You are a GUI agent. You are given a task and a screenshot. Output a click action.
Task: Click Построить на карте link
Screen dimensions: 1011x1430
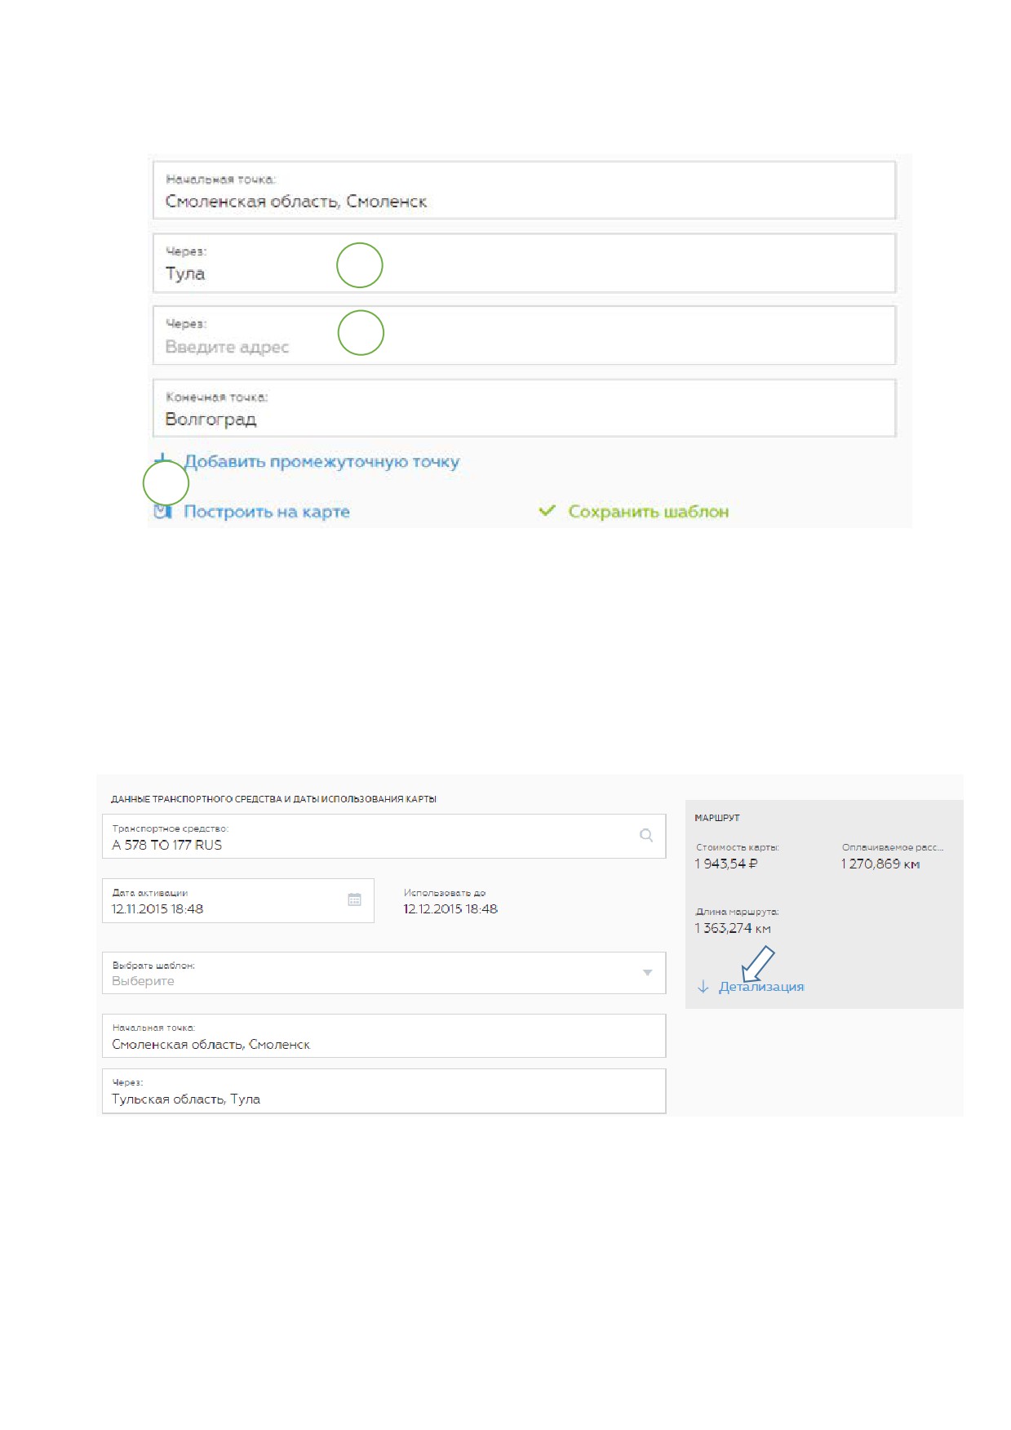pos(267,512)
